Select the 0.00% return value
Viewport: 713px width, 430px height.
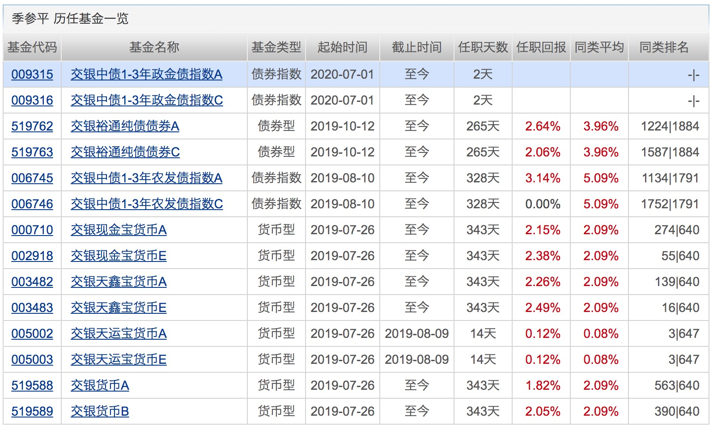click(543, 204)
